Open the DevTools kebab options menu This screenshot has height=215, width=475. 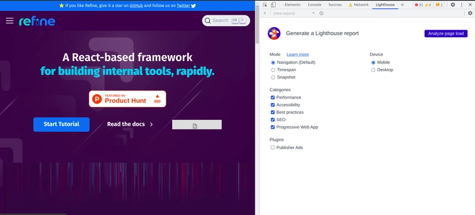[x=462, y=5]
